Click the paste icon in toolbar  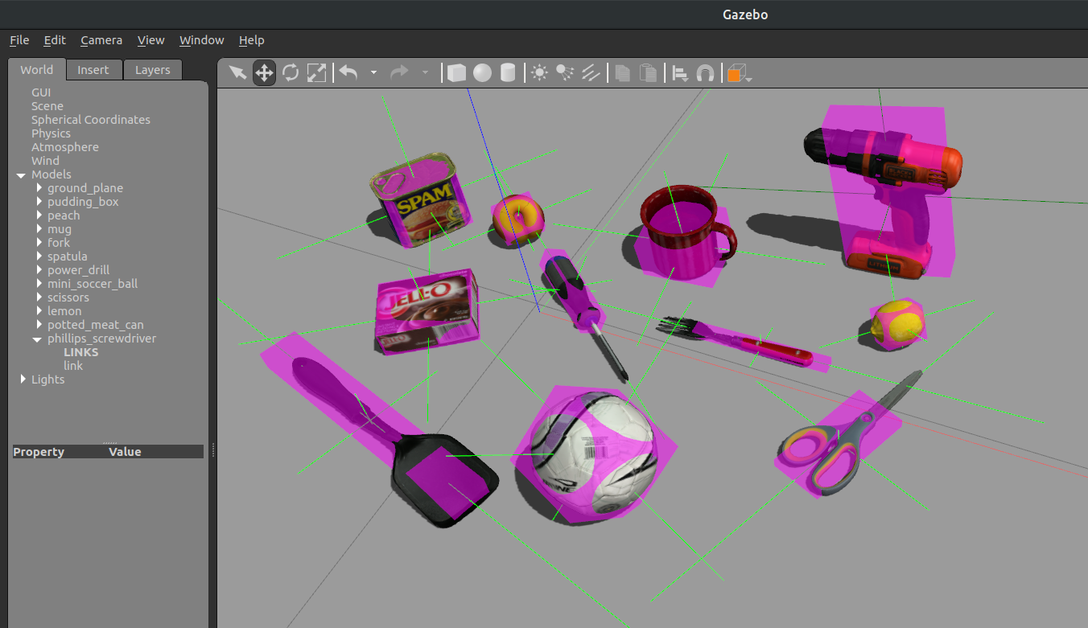(648, 73)
